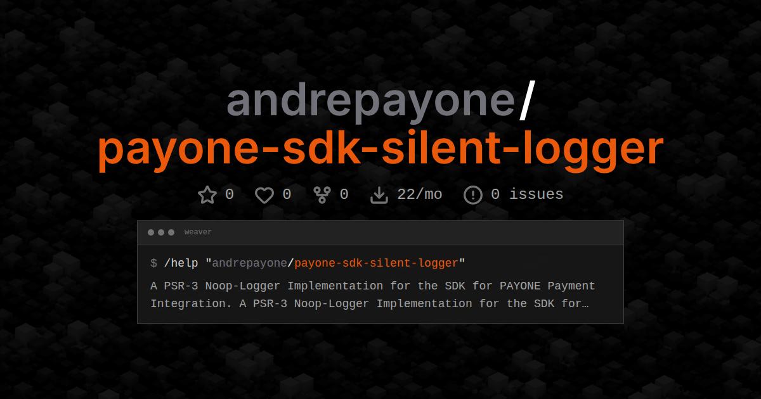This screenshot has height=399, width=761.
Task: Click gray andrepayone in terminal command
Action: (249, 263)
